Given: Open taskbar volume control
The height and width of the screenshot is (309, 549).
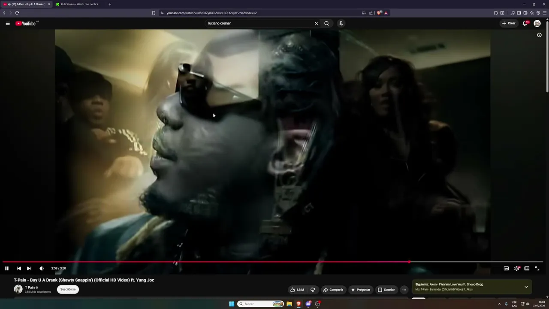Looking at the screenshot, I should click(x=528, y=304).
